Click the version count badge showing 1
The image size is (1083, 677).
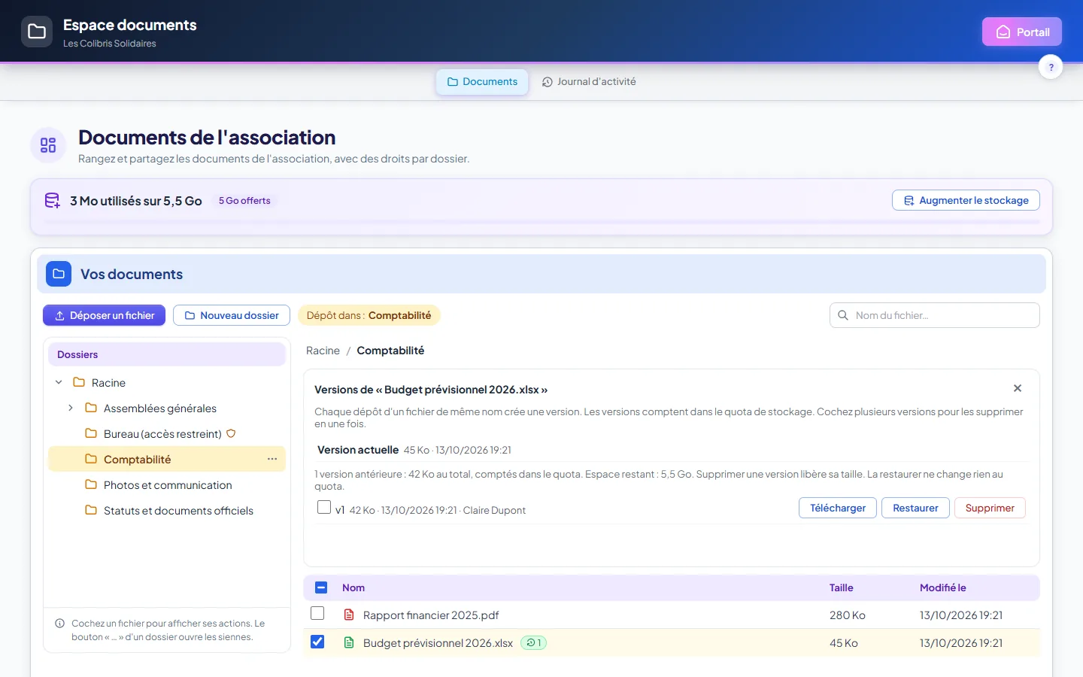point(534,642)
